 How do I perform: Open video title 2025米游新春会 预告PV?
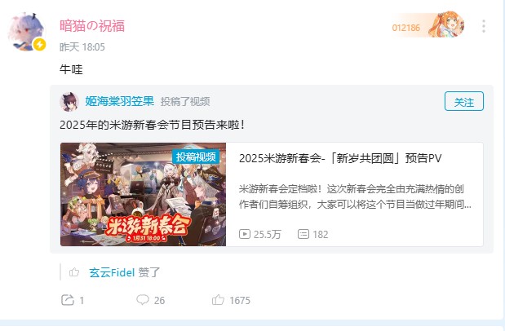[340, 158]
